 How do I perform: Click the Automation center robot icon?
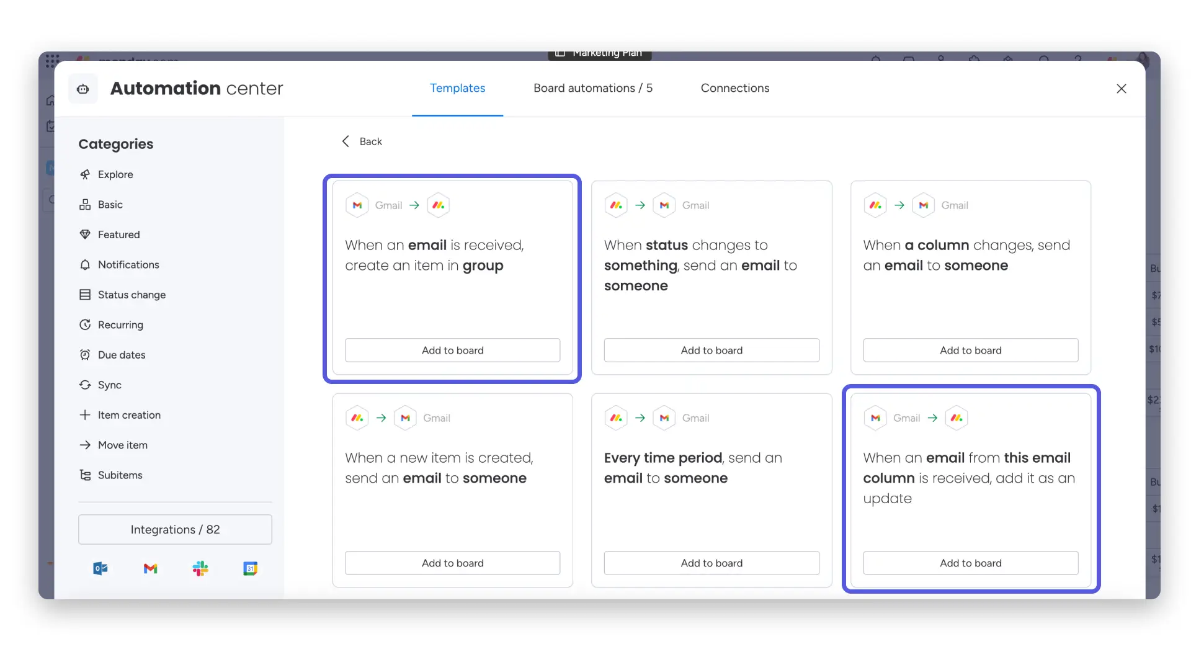83,89
